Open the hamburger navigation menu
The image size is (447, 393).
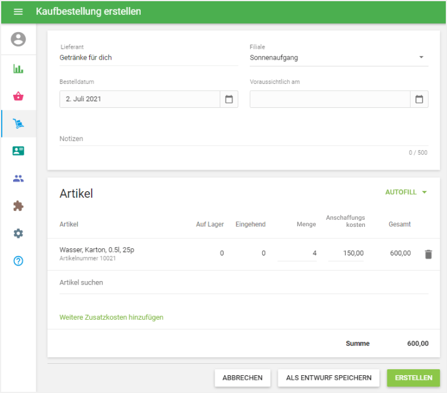point(18,12)
